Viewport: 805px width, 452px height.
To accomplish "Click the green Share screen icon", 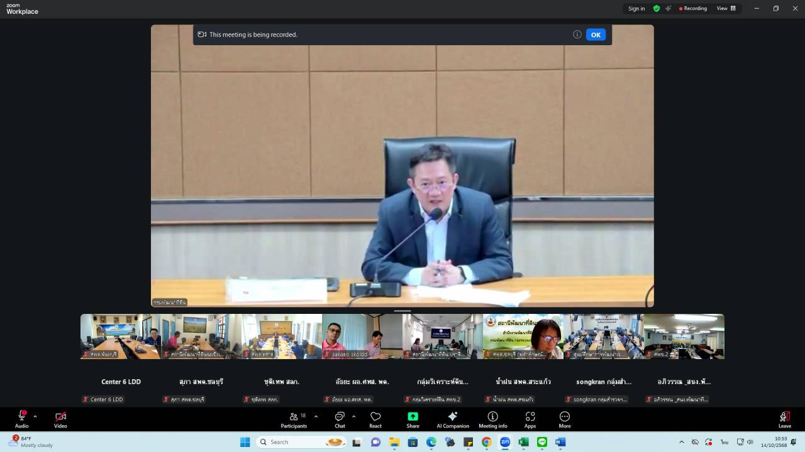I will coord(413,417).
